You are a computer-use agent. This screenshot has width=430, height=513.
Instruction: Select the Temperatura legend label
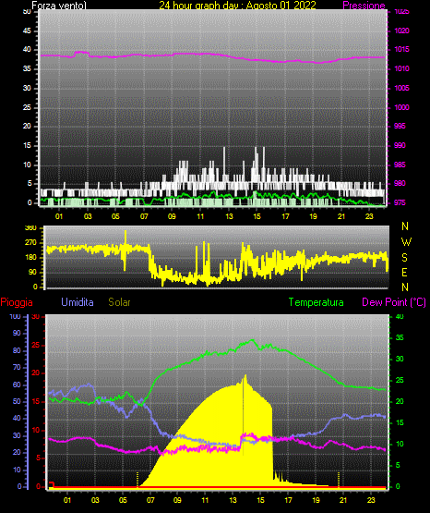tap(316, 302)
